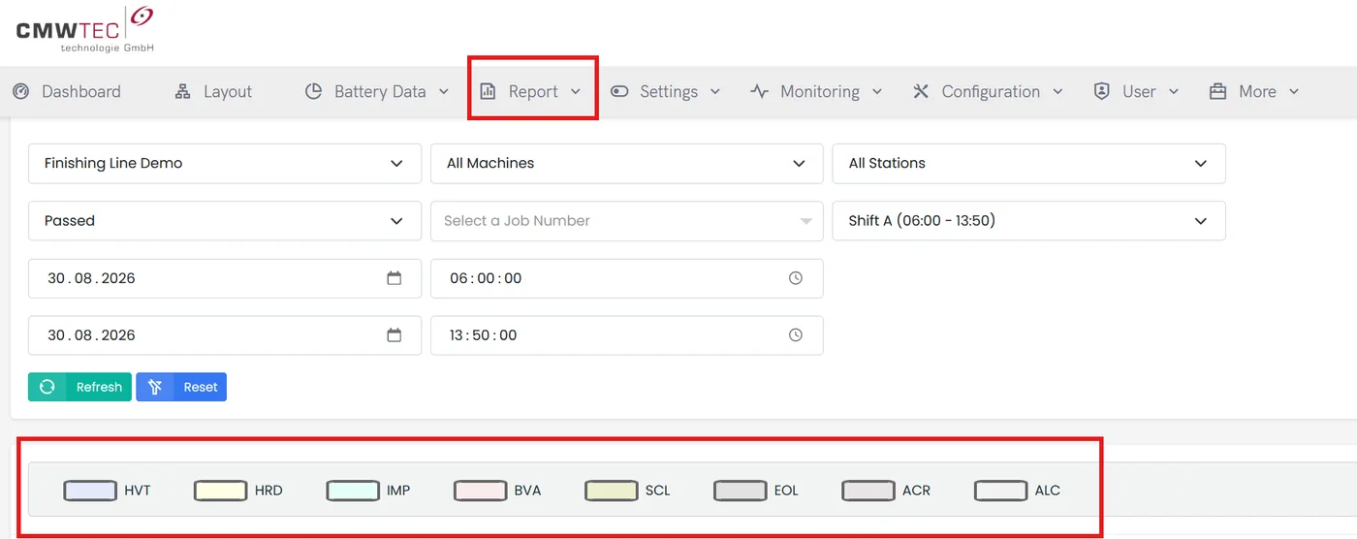
Task: Click the ACR color swatch
Action: tap(868, 491)
